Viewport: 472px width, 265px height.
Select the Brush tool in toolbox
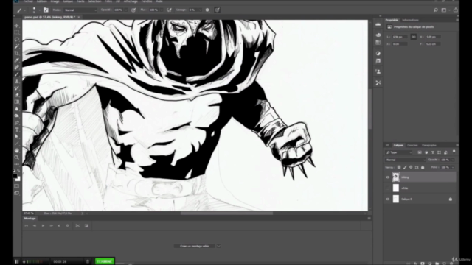coord(17,74)
